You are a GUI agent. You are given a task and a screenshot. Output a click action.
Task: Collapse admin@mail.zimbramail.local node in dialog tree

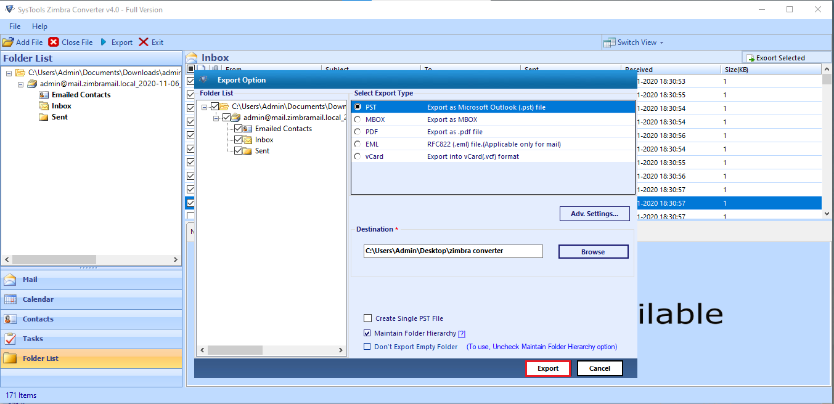[x=217, y=118]
